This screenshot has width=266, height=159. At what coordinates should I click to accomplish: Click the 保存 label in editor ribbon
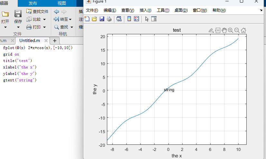[18, 21]
